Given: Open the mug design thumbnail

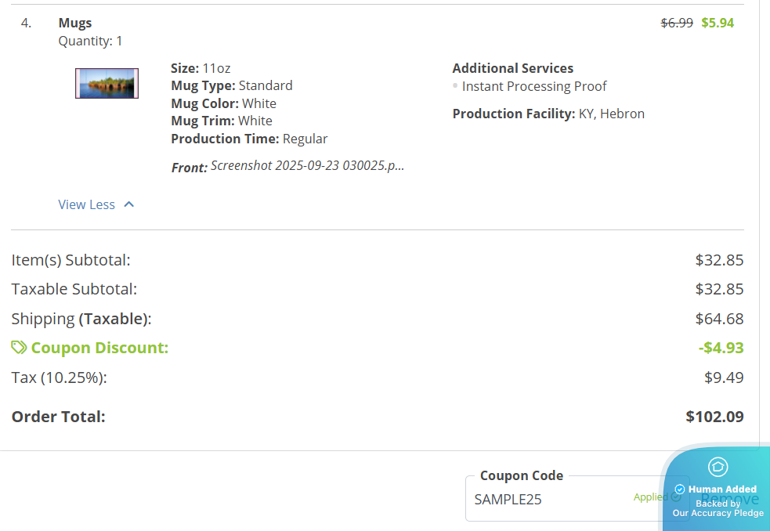Looking at the screenshot, I should coord(107,83).
